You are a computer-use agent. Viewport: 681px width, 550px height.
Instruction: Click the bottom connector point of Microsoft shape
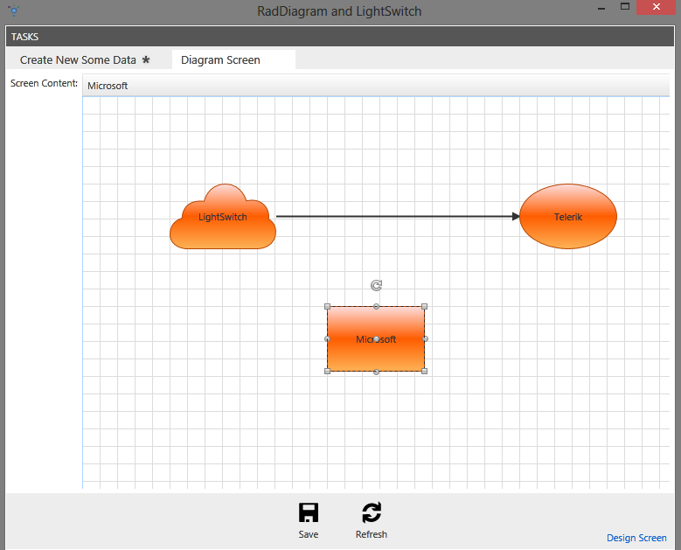[376, 372]
